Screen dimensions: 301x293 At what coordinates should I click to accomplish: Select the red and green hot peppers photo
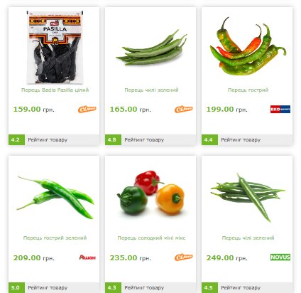248,46
